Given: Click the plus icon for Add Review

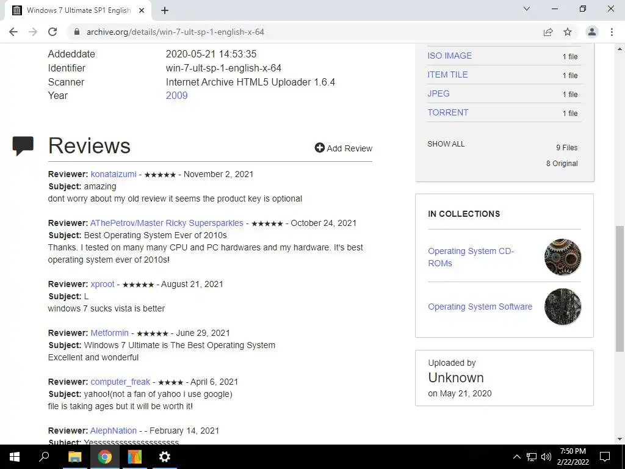Looking at the screenshot, I should point(320,148).
